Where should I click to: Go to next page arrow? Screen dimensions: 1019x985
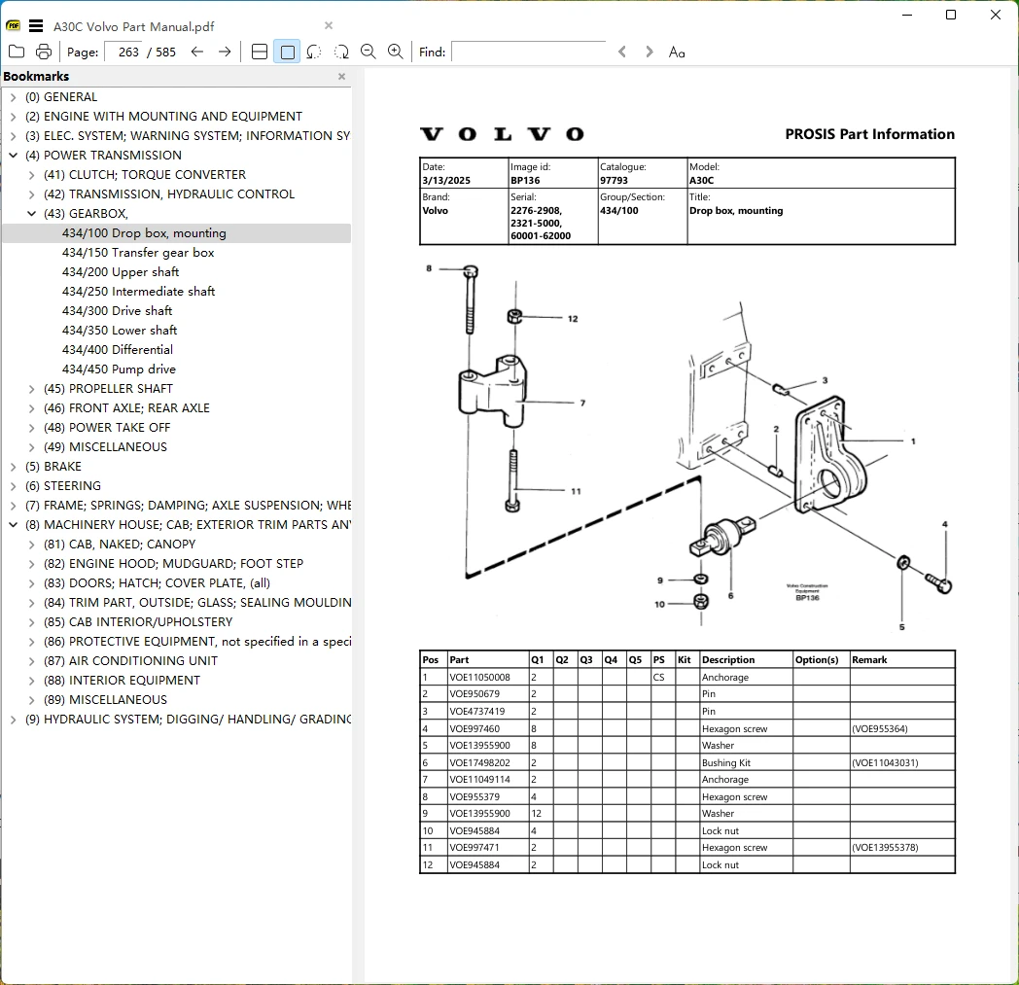(x=225, y=52)
